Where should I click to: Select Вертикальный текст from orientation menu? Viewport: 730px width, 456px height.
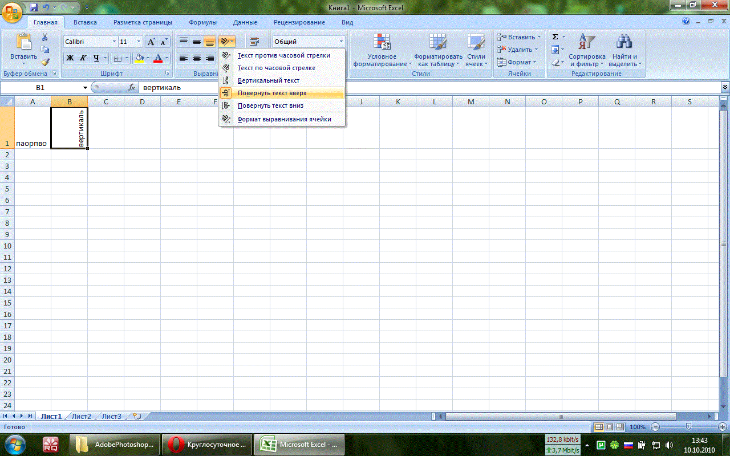(x=268, y=80)
